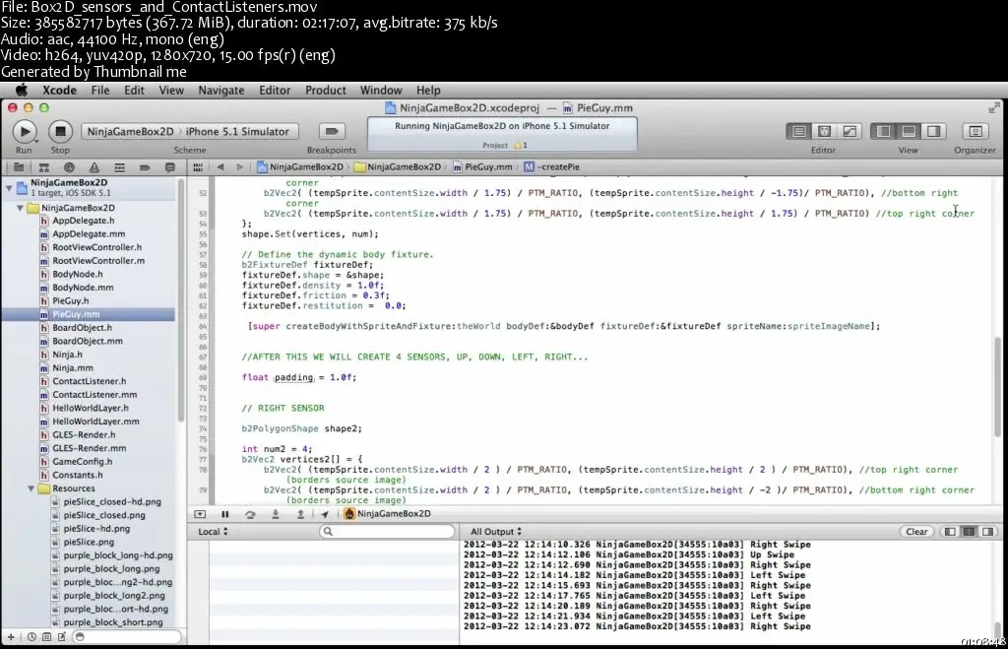Simulate location using the arrow icon
The width and height of the screenshot is (1008, 649).
coord(325,514)
